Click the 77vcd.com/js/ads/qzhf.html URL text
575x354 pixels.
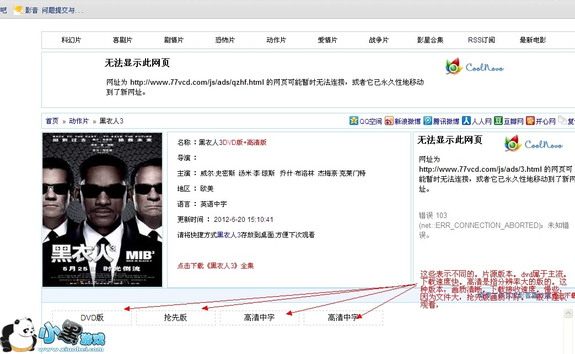(x=197, y=83)
